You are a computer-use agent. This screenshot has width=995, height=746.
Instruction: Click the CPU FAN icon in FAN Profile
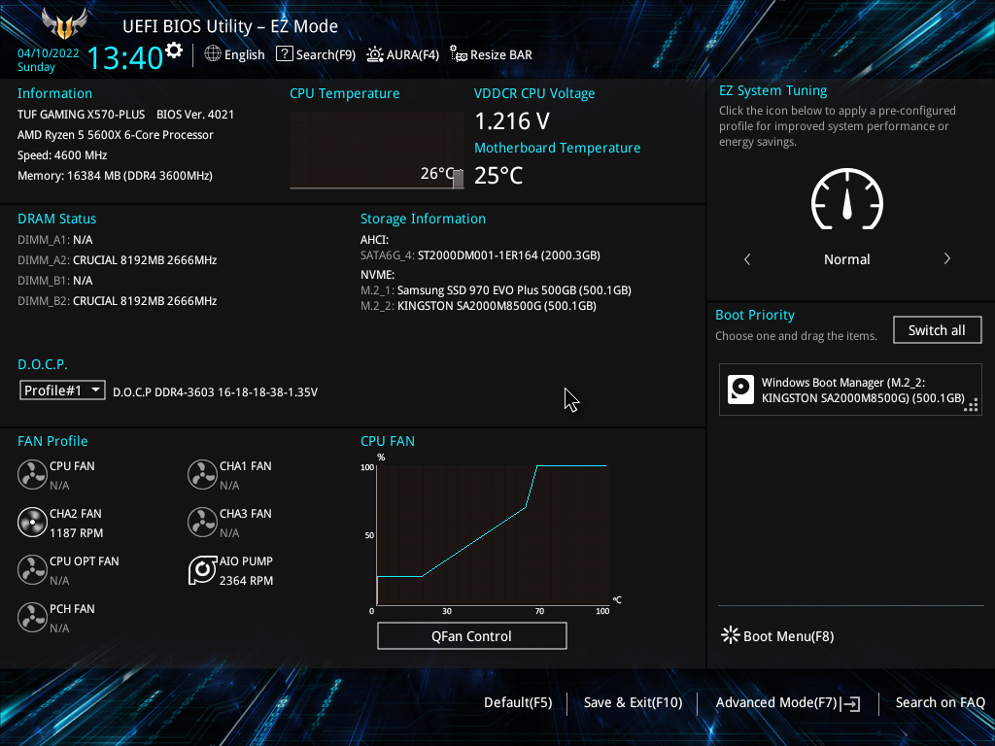pos(32,474)
